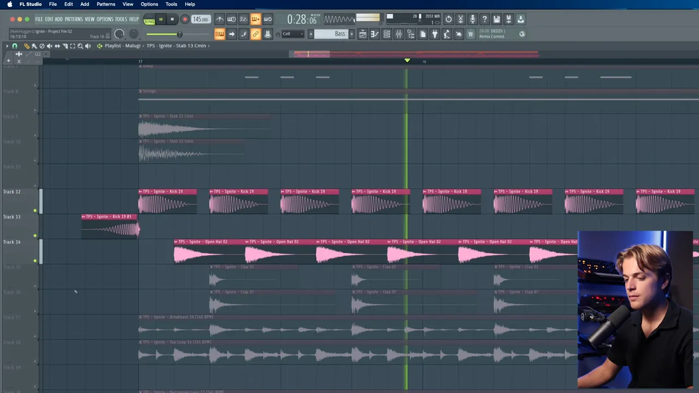Open the mixer window icon
This screenshot has height=393, width=699.
[x=399, y=34]
